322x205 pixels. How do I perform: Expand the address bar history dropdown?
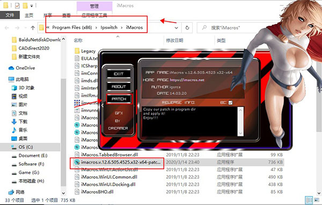click(x=176, y=28)
